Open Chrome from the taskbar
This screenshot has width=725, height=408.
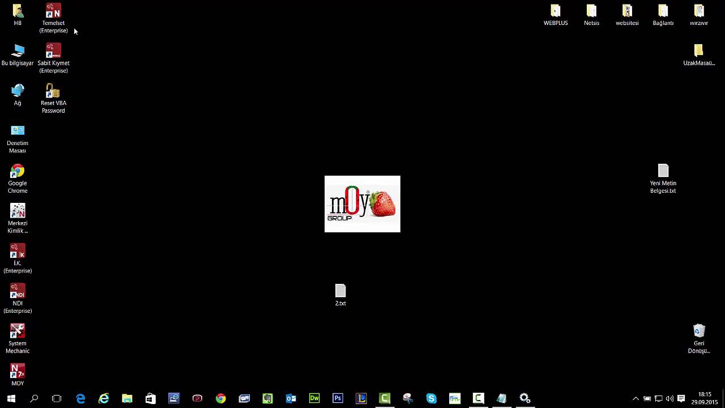[x=221, y=398]
